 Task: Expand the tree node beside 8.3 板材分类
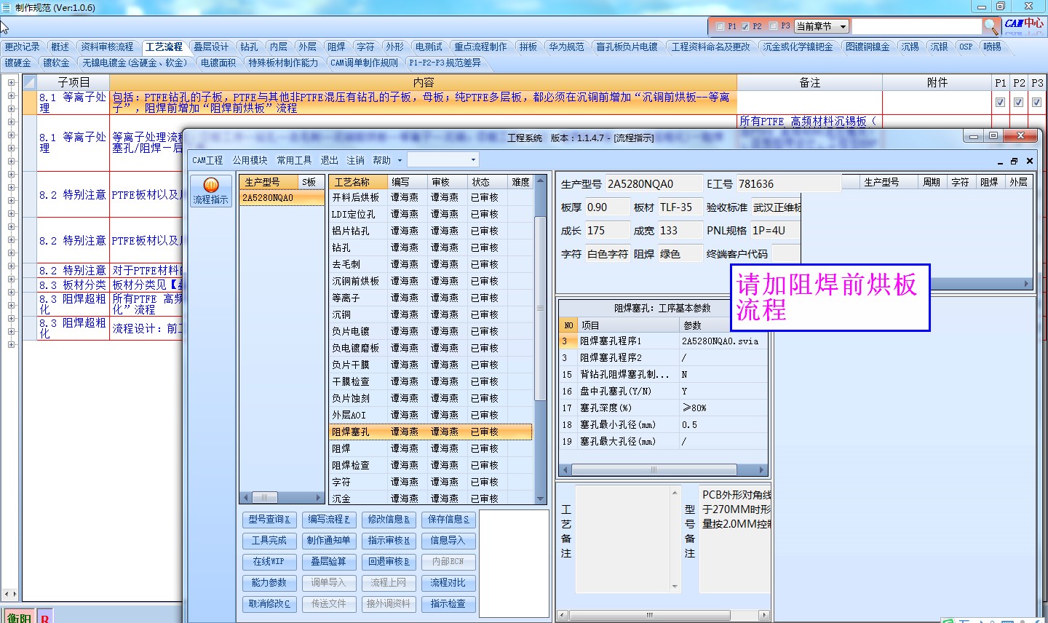11,279
